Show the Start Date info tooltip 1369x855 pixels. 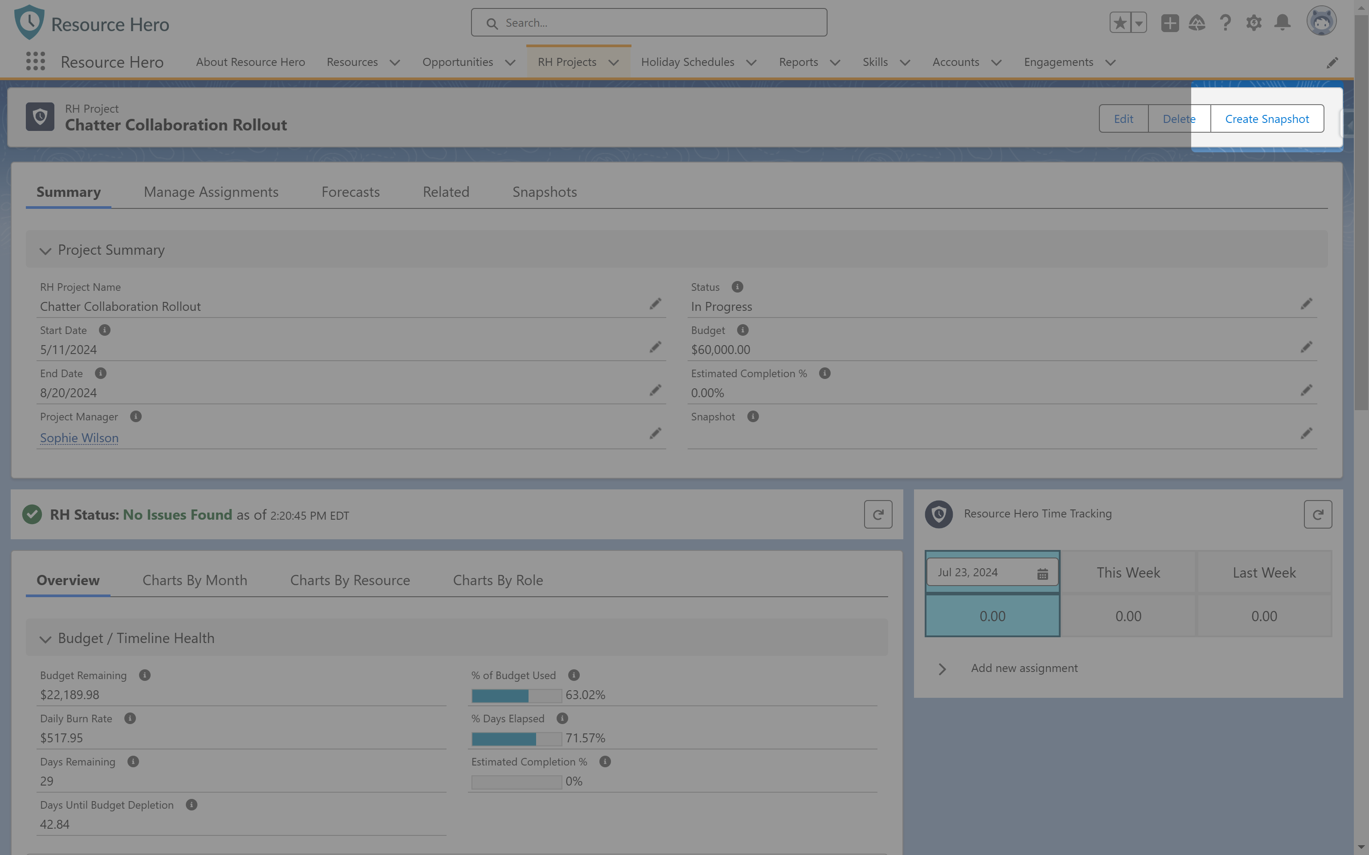click(105, 330)
